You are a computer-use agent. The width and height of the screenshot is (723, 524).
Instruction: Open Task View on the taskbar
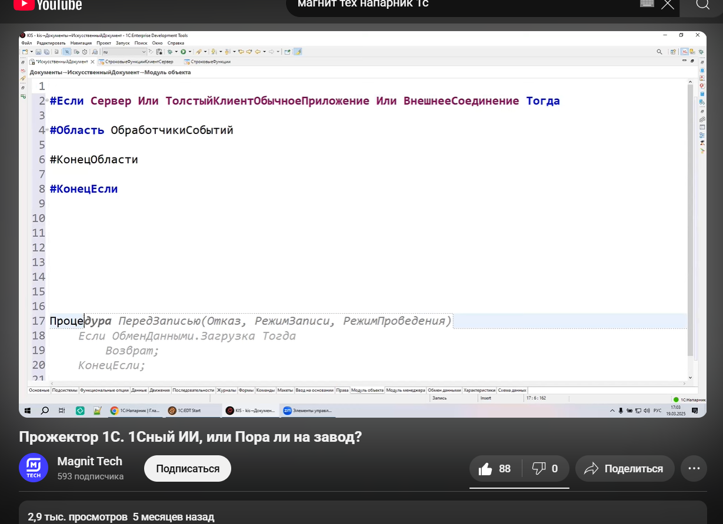62,411
